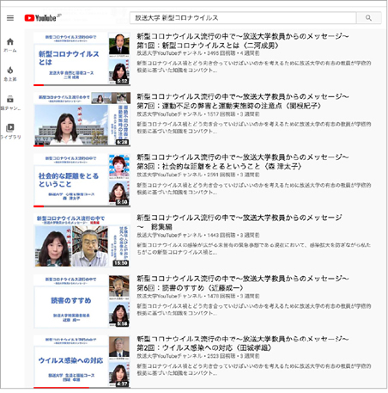Open the Library icon in sidebar
This screenshot has height=393, width=388.
coord(10,131)
